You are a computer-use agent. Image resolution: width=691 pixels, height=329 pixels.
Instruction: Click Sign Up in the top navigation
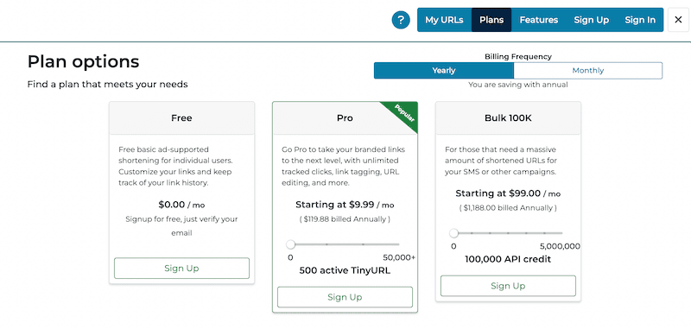pyautogui.click(x=592, y=20)
